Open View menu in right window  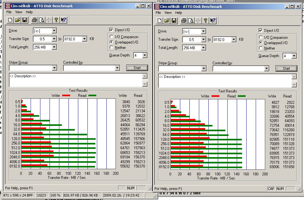pos(168,13)
